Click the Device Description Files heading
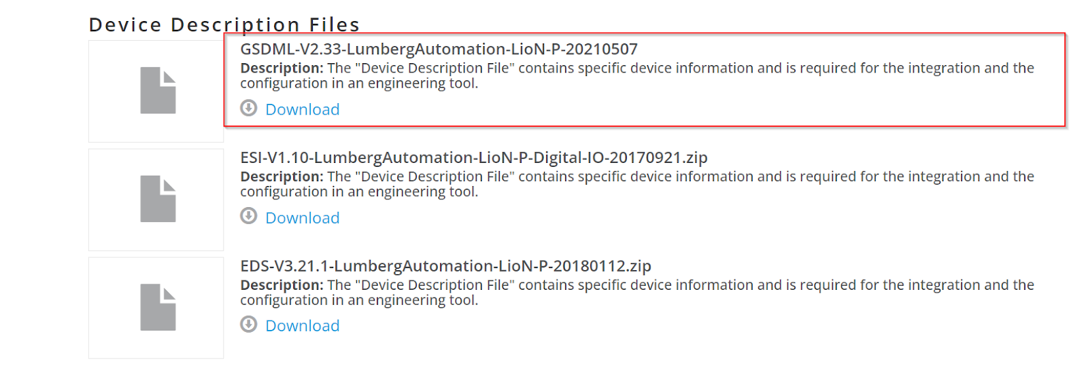This screenshot has width=1088, height=372. pyautogui.click(x=224, y=24)
